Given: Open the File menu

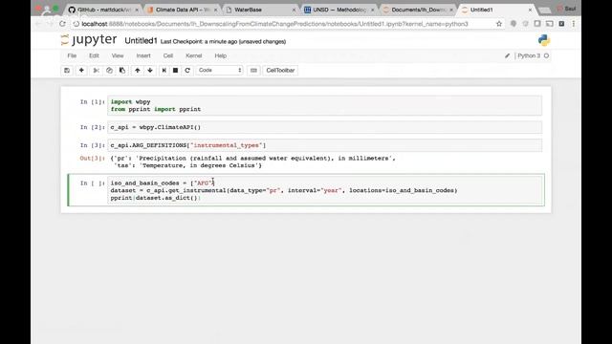Looking at the screenshot, I should coord(72,55).
